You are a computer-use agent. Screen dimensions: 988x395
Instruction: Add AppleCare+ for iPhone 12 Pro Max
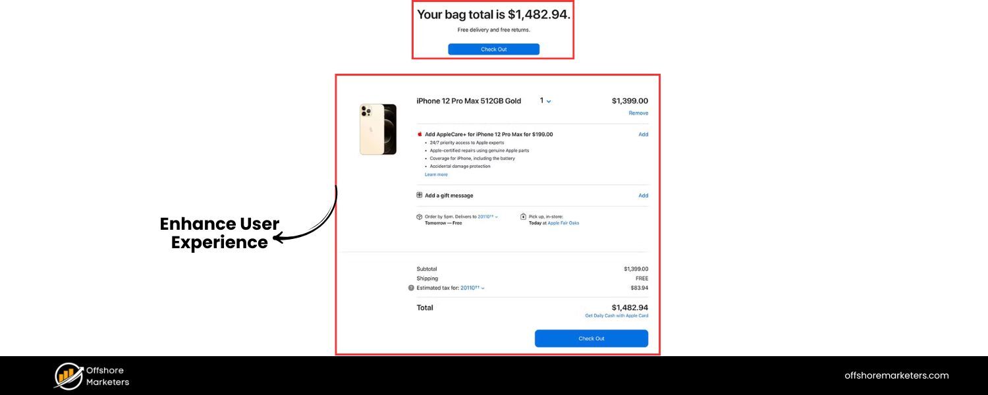point(644,134)
